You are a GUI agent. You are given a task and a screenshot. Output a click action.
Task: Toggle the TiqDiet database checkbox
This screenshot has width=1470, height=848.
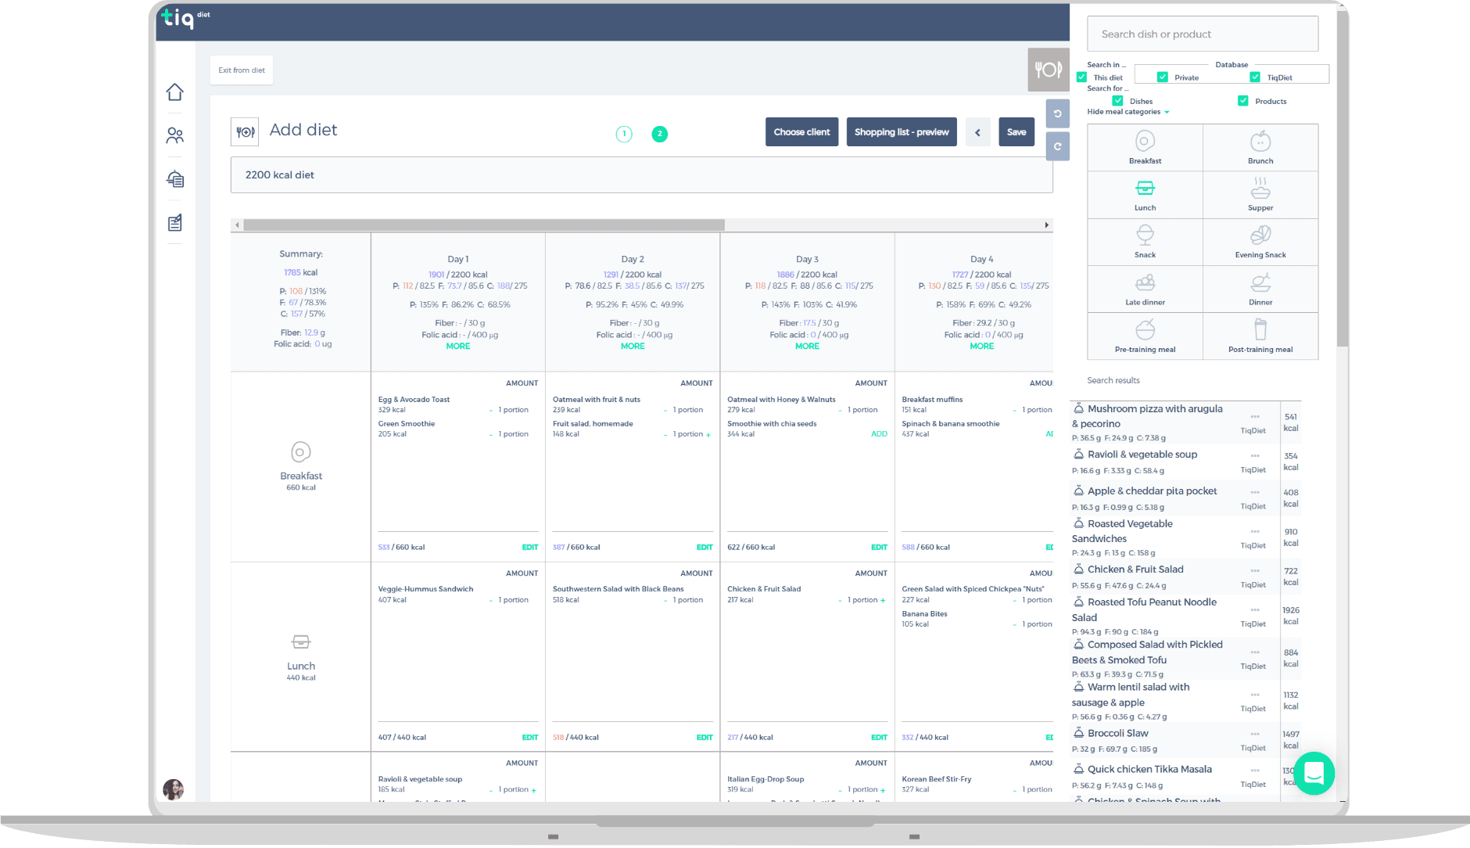[x=1255, y=77]
